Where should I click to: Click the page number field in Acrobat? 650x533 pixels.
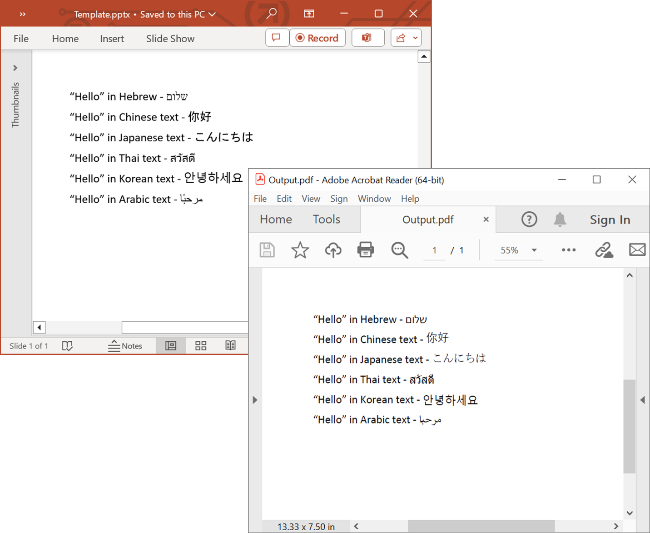point(435,250)
